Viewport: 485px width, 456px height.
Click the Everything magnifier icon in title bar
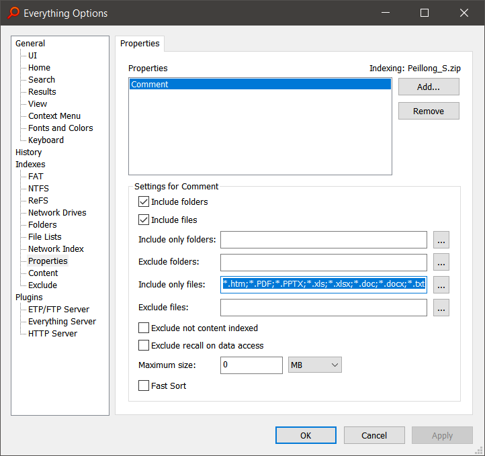13,13
